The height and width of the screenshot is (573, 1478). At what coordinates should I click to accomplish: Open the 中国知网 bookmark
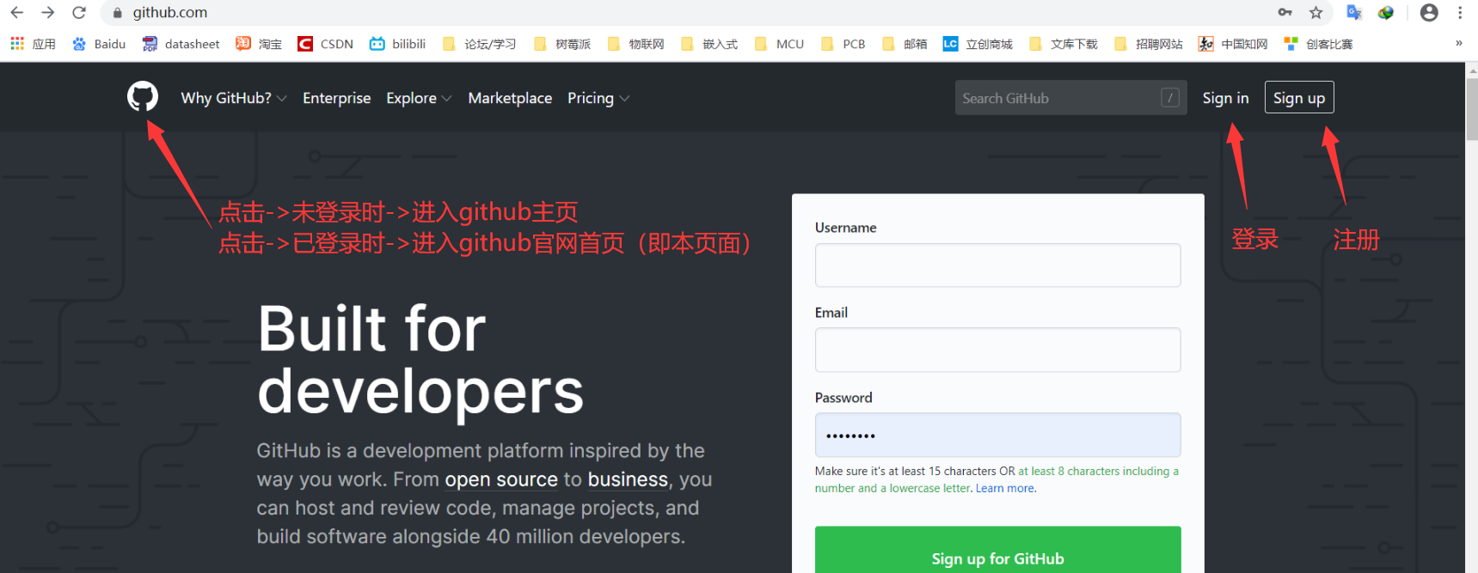pos(1233,44)
